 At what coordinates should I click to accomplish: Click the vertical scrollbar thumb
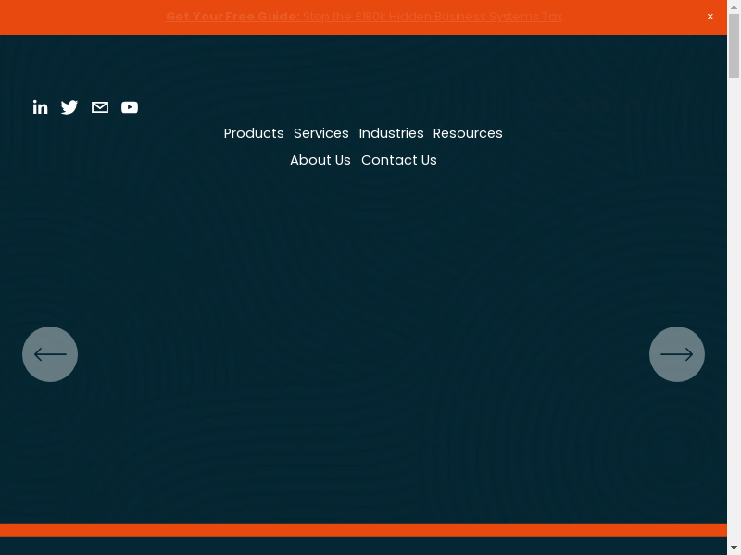coord(734,46)
